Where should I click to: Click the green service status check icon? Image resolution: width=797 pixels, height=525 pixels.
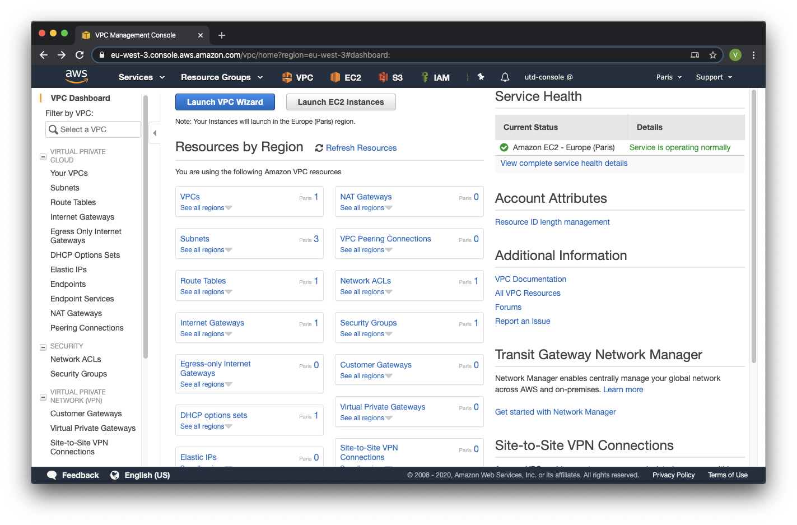pyautogui.click(x=504, y=147)
